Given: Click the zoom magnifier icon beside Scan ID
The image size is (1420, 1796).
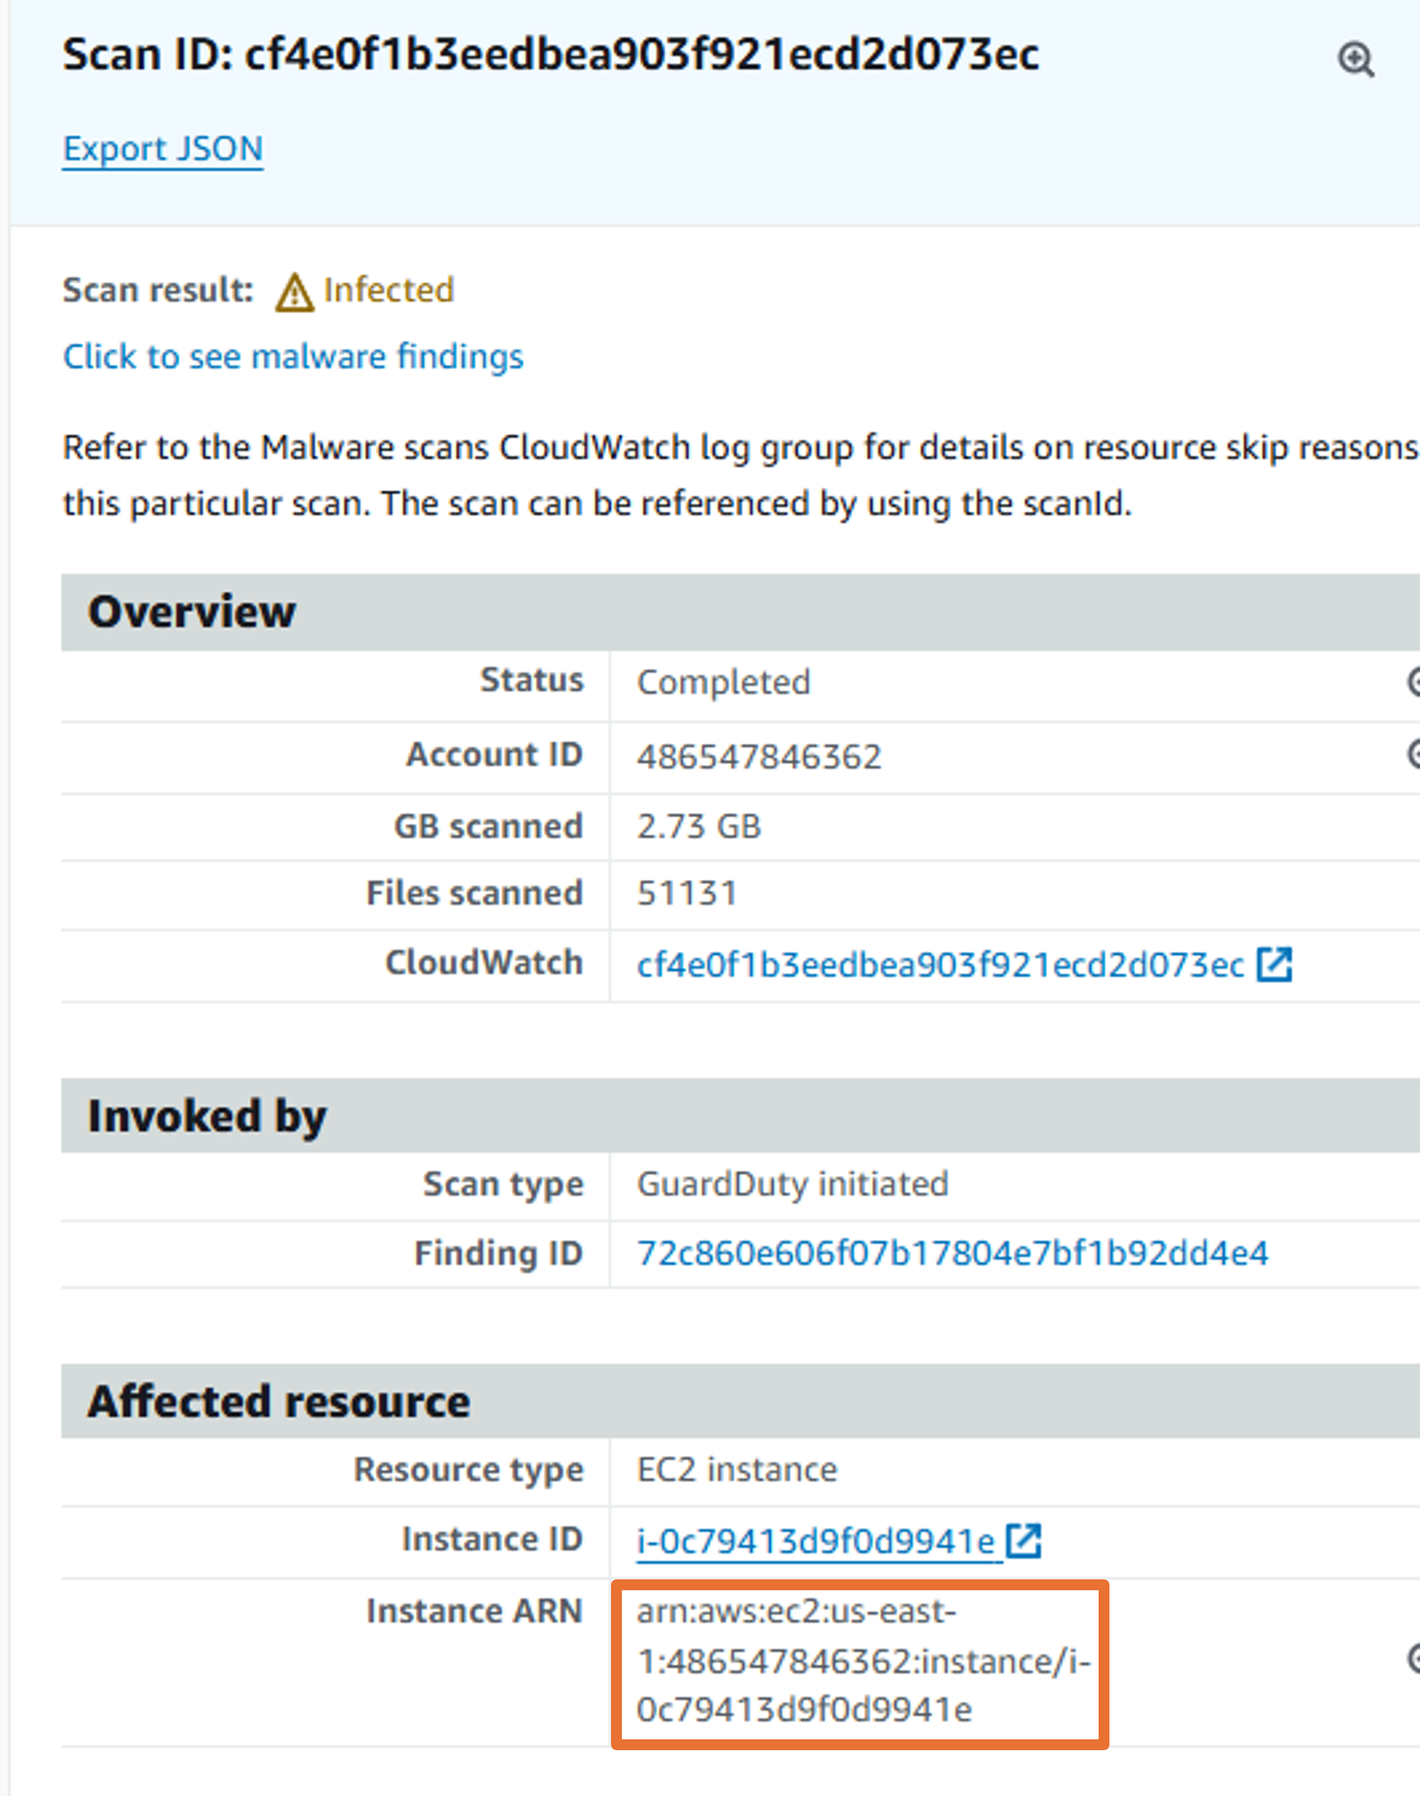Looking at the screenshot, I should tap(1356, 60).
